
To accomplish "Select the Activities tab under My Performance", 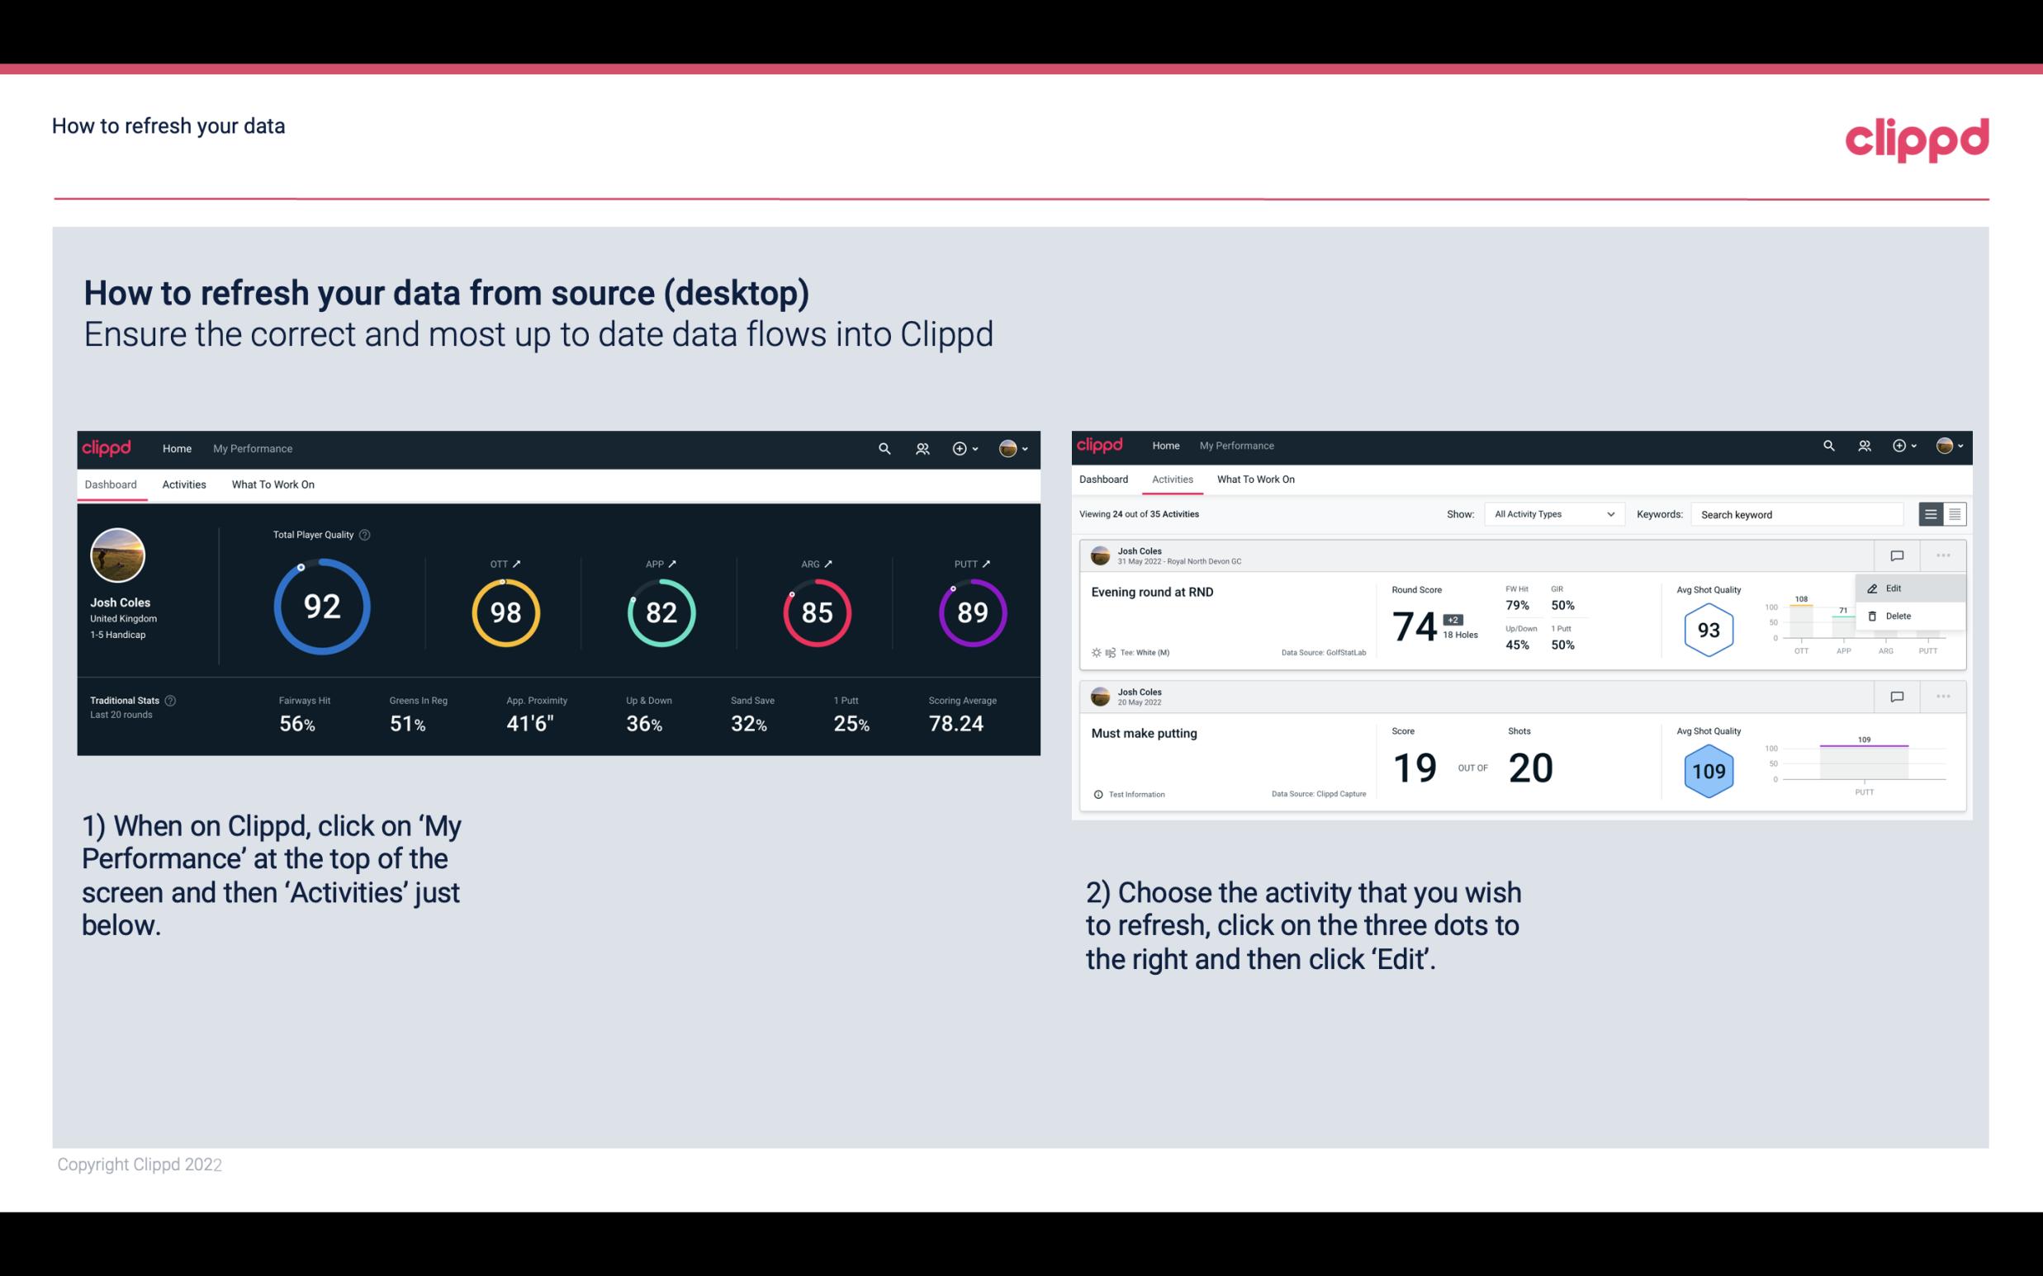I will point(182,484).
